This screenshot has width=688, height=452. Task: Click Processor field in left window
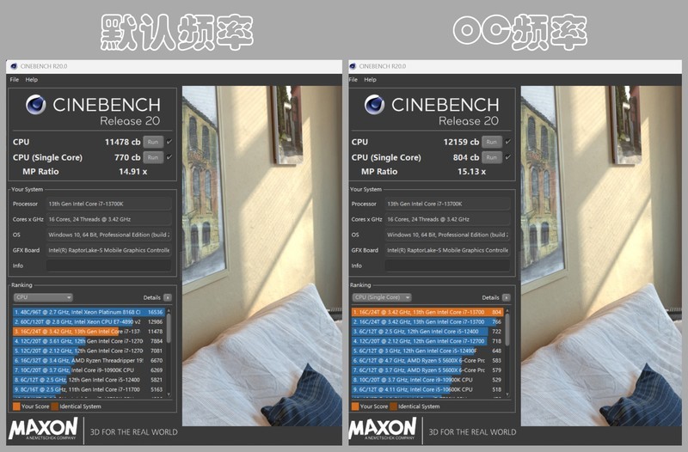(x=108, y=204)
